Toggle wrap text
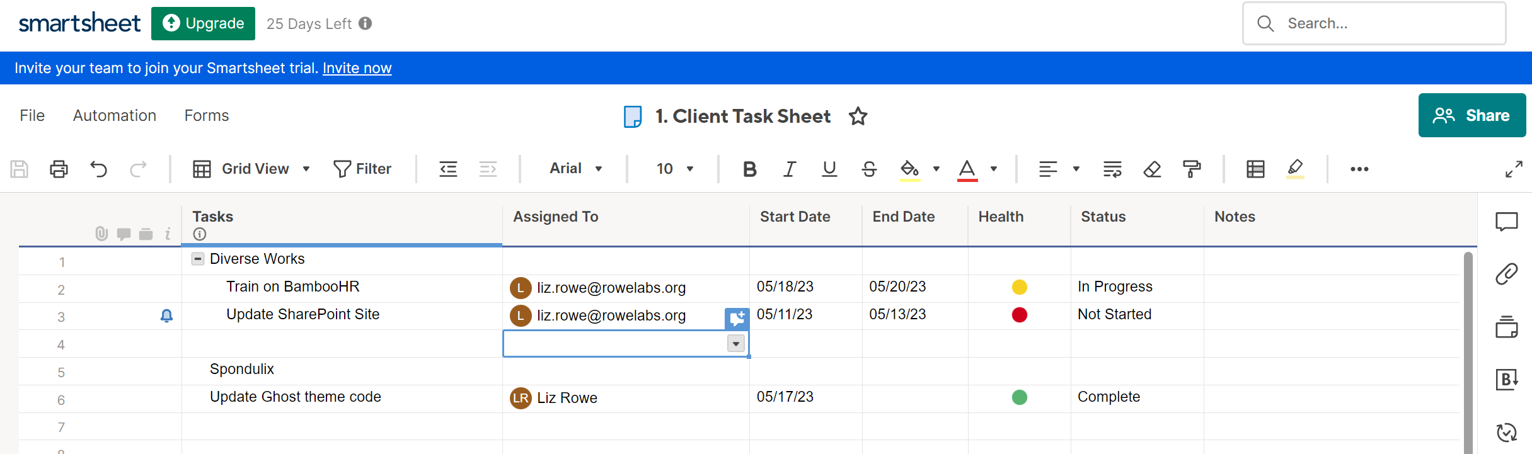The image size is (1532, 454). (x=1112, y=169)
